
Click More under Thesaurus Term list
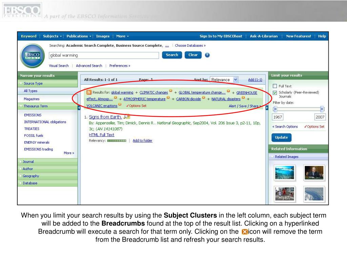click(x=69, y=153)
